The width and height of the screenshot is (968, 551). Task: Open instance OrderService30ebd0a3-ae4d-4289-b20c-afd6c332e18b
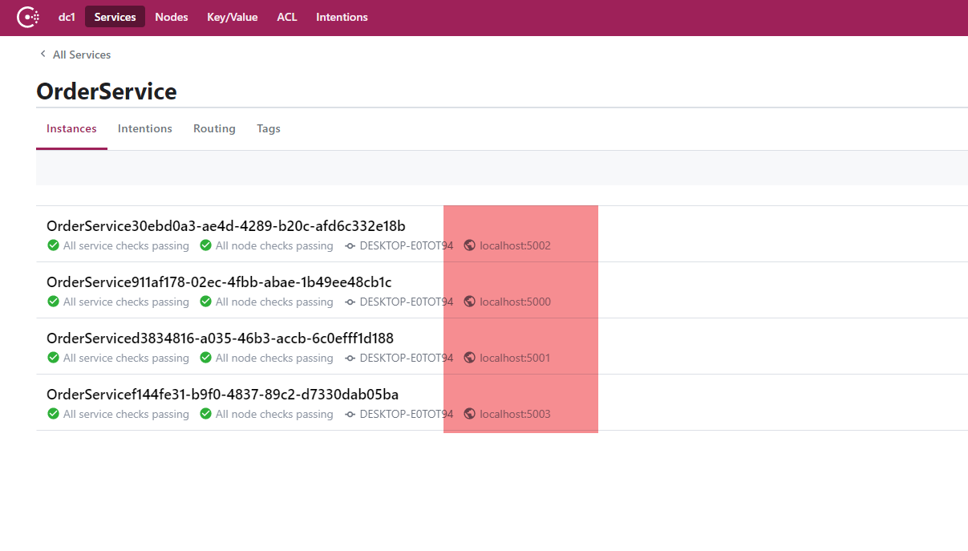[x=225, y=226]
